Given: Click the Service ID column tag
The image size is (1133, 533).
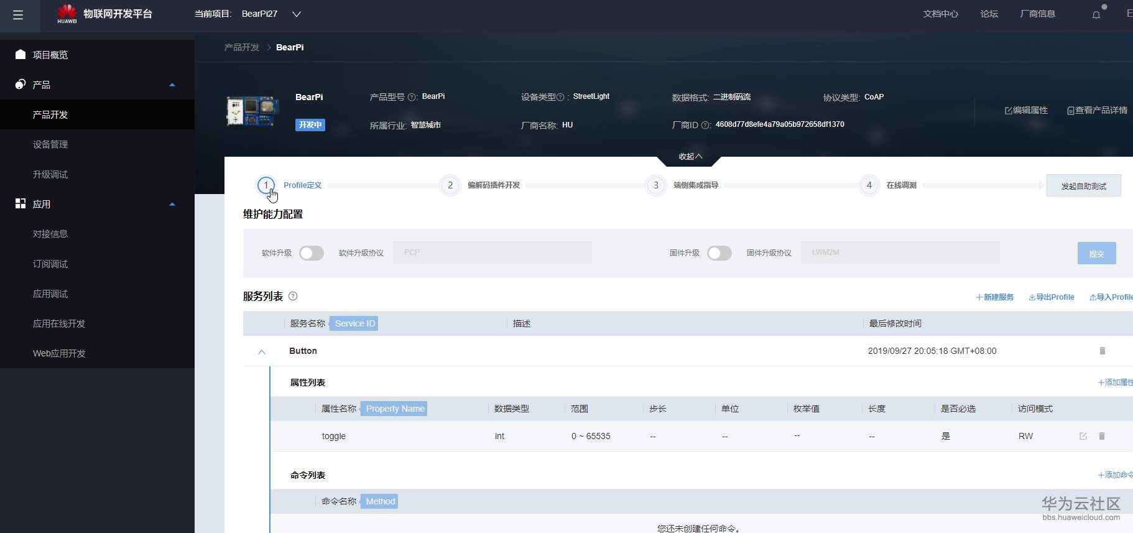Looking at the screenshot, I should tap(354, 323).
